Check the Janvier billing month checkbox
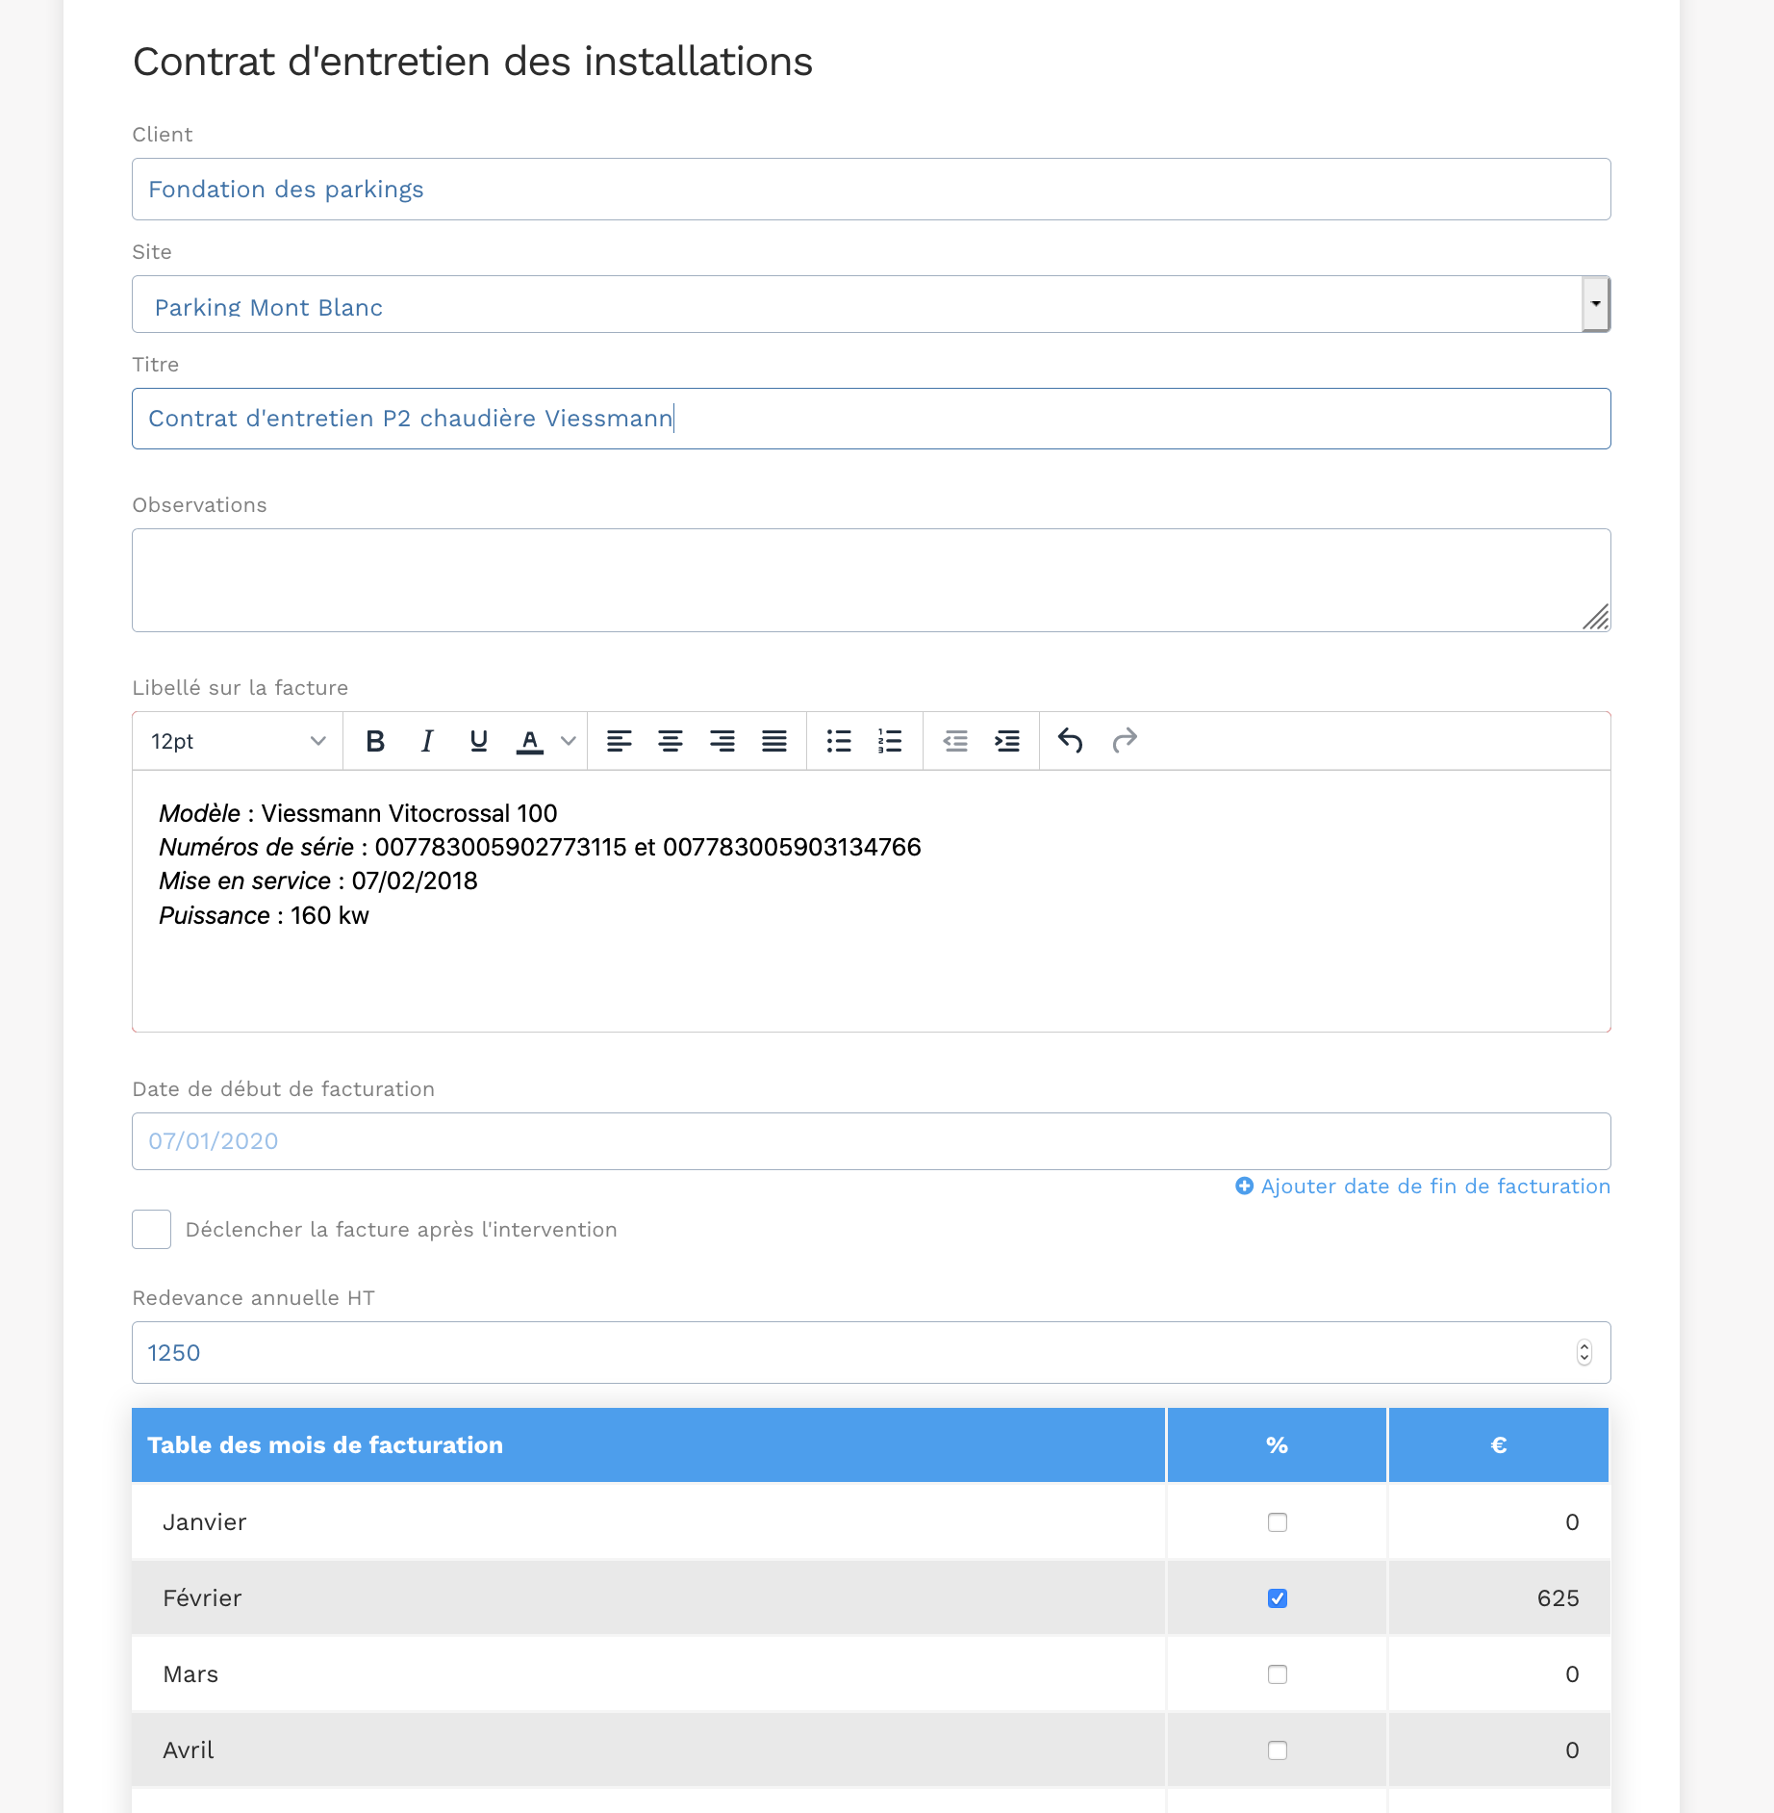 [1277, 1522]
